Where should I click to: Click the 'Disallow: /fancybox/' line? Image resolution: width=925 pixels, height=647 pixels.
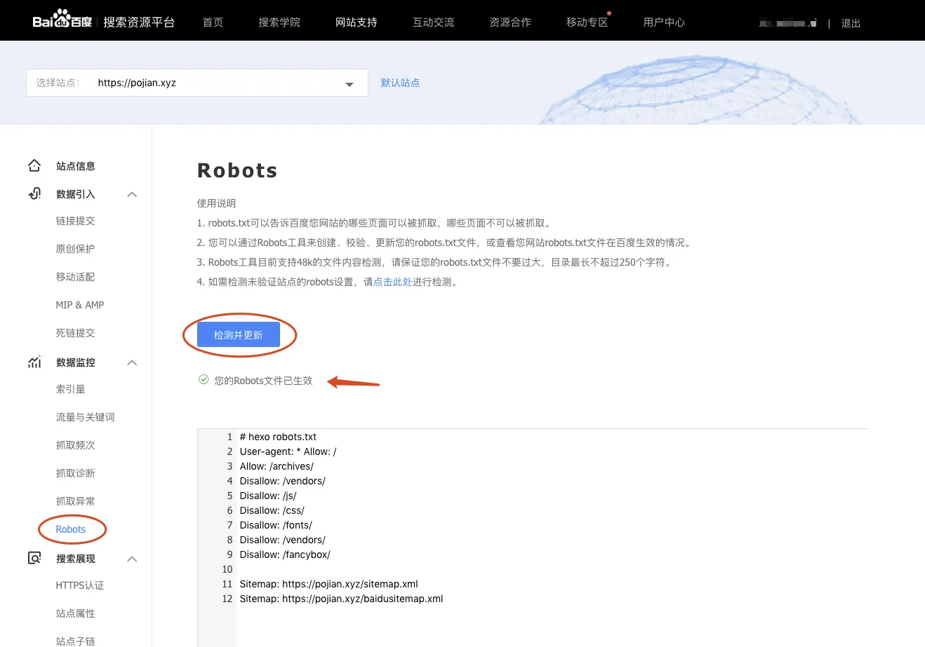point(285,554)
